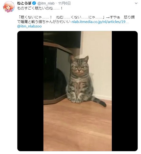The image size is (141, 154).
Task: Follow the nlab.itmedia.co.jp article link
Action: (x=100, y=22)
